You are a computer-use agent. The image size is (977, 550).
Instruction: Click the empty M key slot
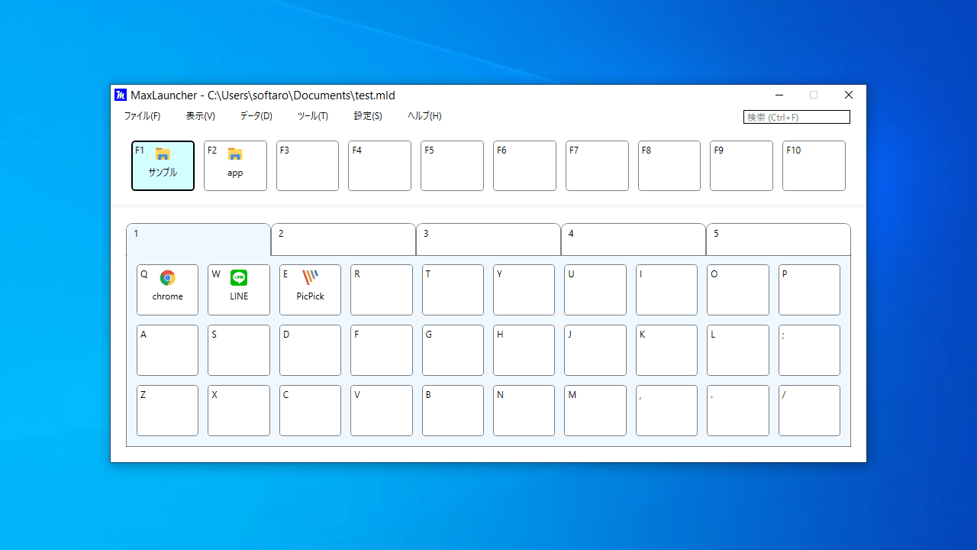click(x=595, y=410)
